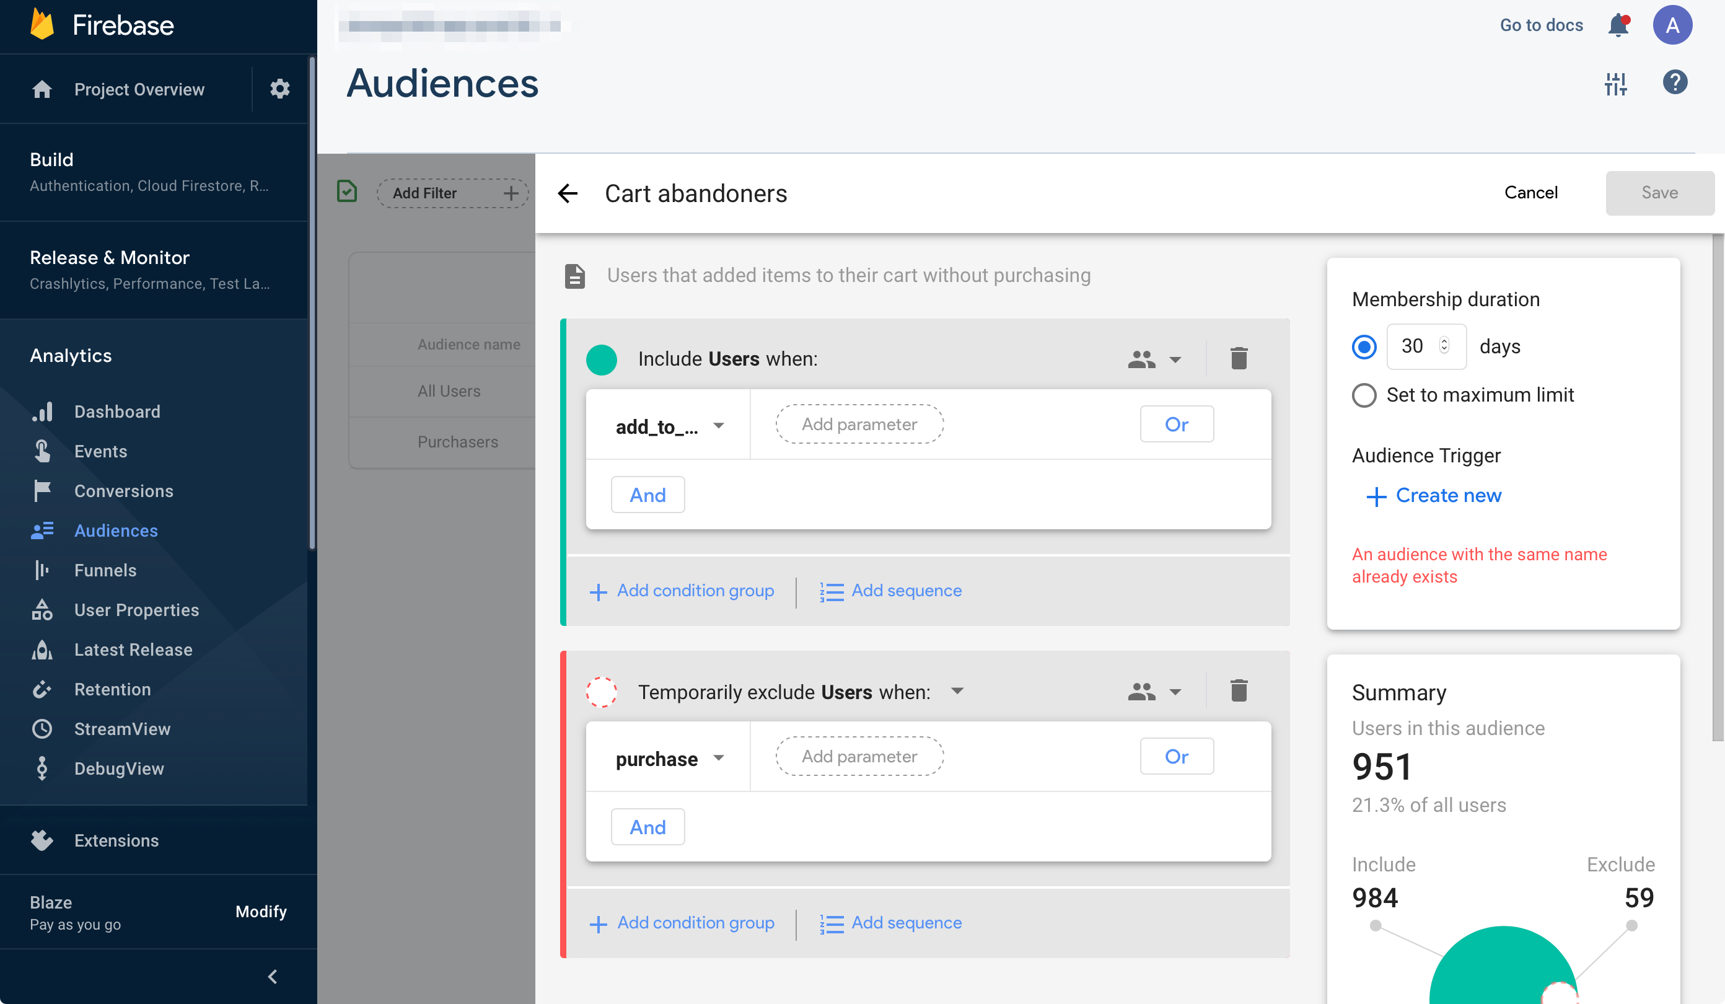Viewport: 1725px width, 1004px height.
Task: Open the DebugView page icon
Action: (x=42, y=768)
